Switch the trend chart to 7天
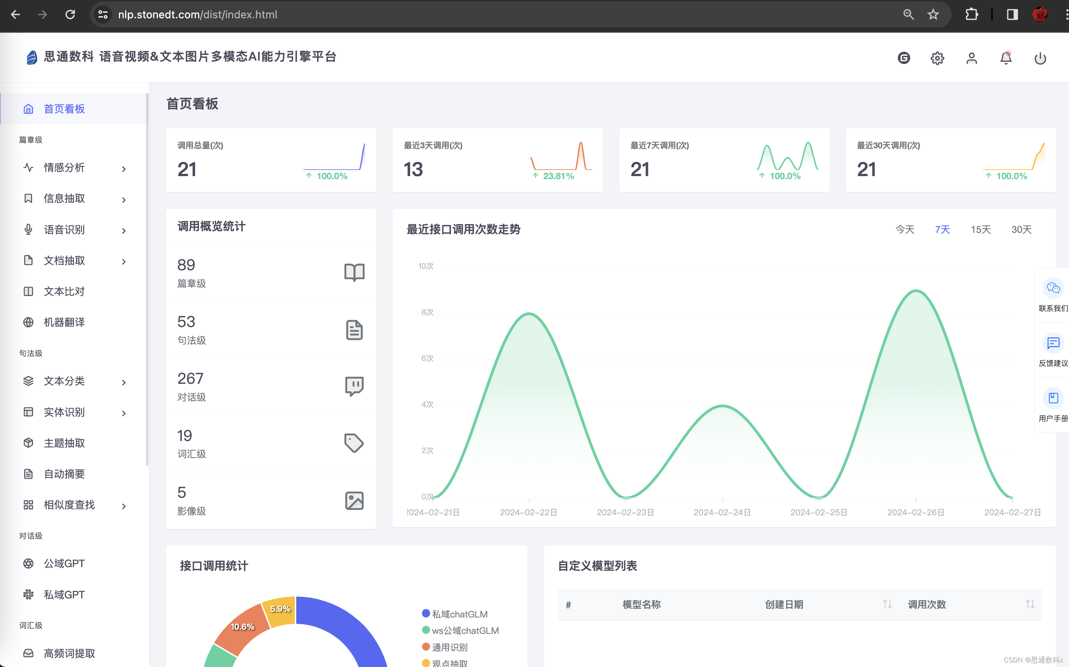1069x667 pixels. (942, 229)
